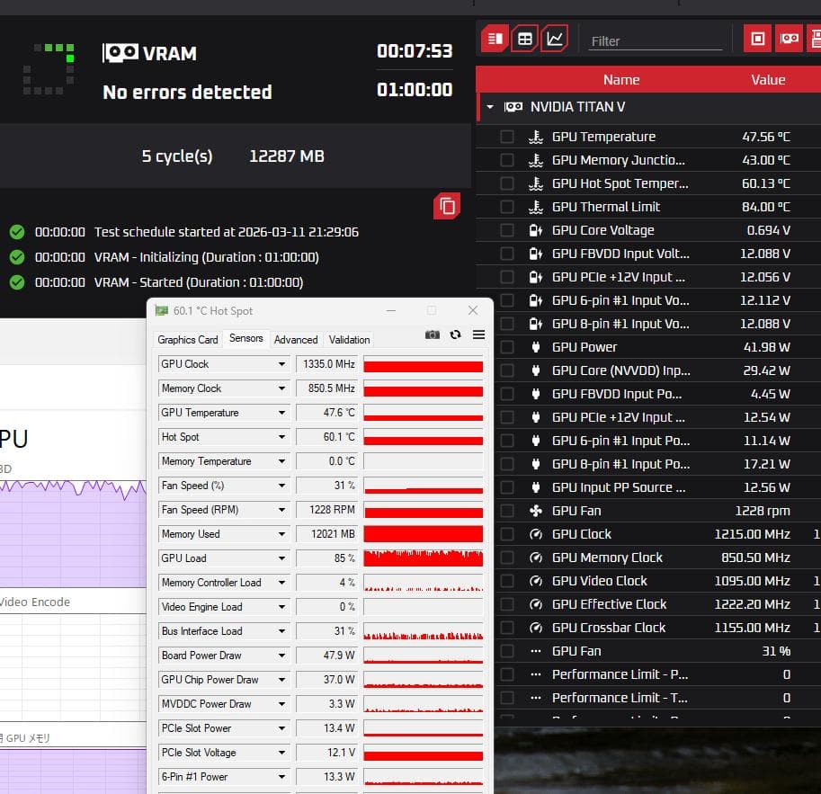821x794 pixels.
Task: Click the voltage icon beside GPU Core Voltage
Action: pyautogui.click(x=535, y=230)
